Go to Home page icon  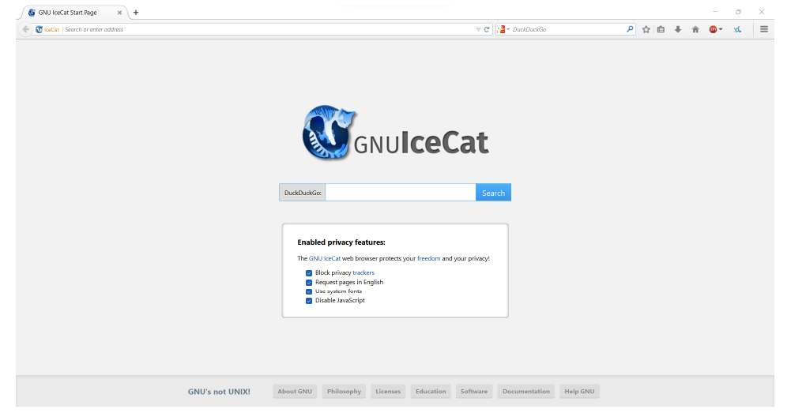[695, 29]
